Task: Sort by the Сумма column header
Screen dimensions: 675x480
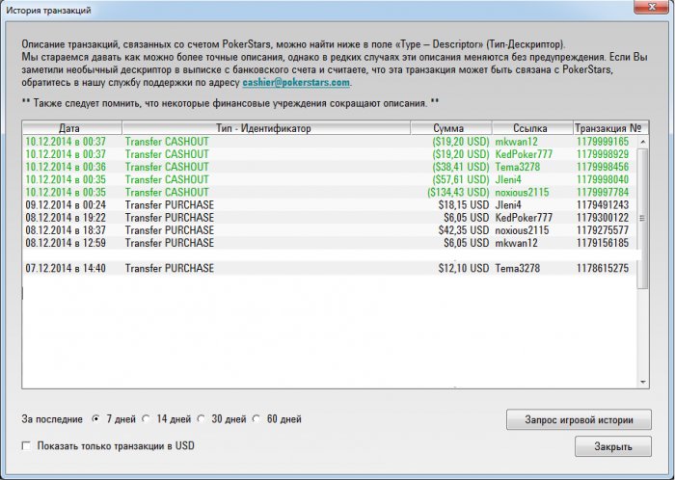Action: [451, 128]
